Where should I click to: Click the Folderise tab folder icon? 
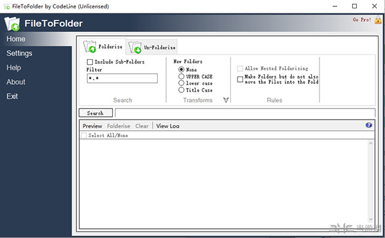tap(89, 47)
